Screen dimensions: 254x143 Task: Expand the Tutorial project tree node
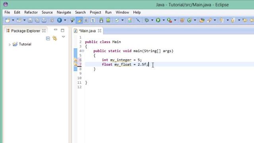pos(10,44)
